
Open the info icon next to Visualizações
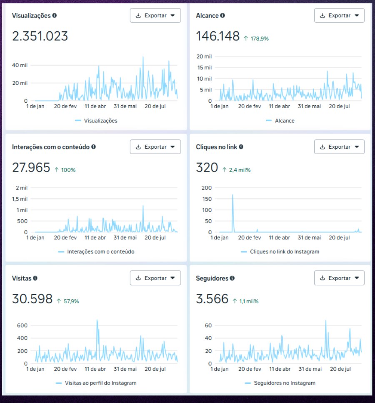(55, 15)
